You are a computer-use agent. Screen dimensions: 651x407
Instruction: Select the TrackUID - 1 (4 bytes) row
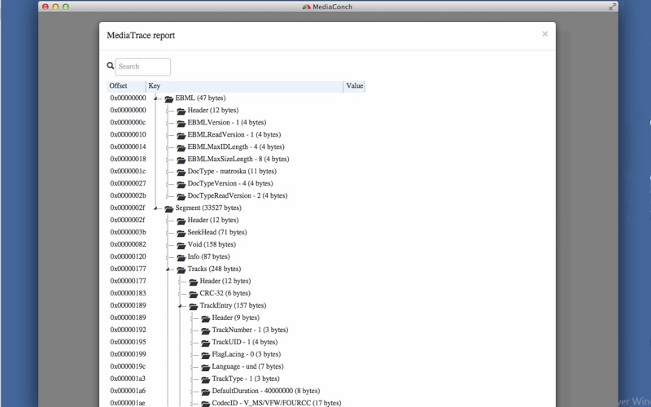point(245,342)
